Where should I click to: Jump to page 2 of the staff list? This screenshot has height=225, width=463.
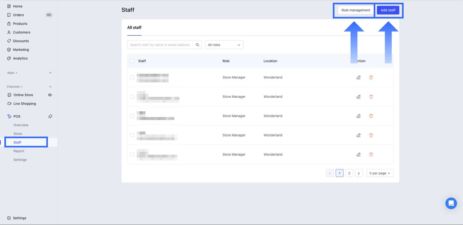point(349,173)
